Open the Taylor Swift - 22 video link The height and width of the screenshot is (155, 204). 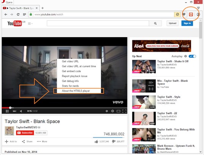[167, 113]
